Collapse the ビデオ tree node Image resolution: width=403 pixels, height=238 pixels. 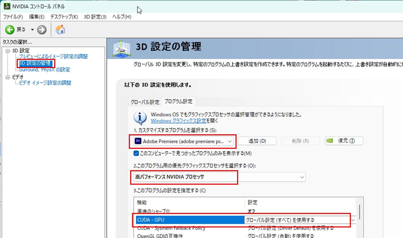[x=8, y=77]
